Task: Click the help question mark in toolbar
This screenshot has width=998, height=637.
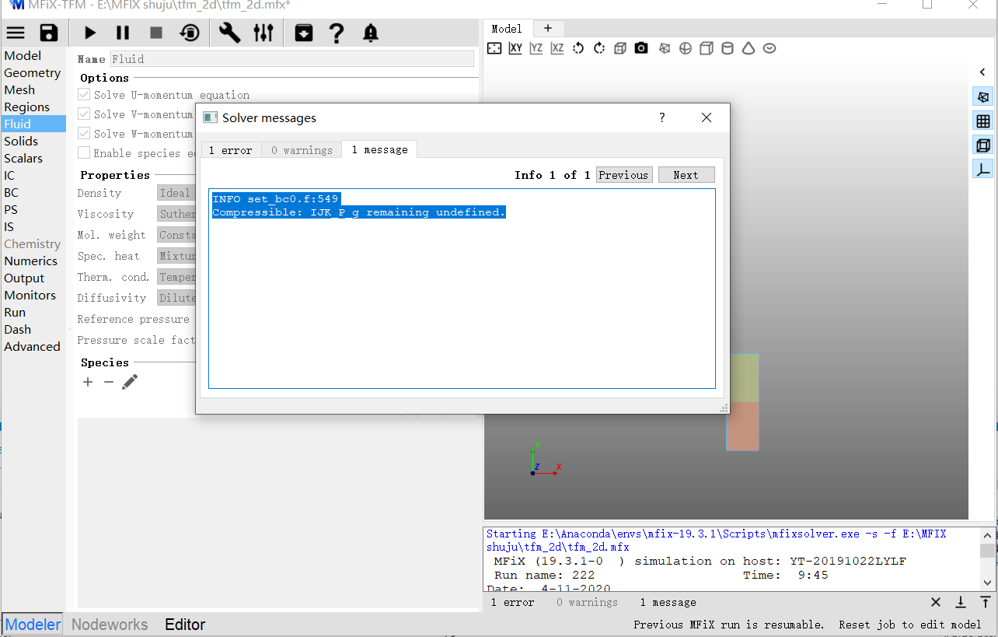Action: pyautogui.click(x=336, y=33)
